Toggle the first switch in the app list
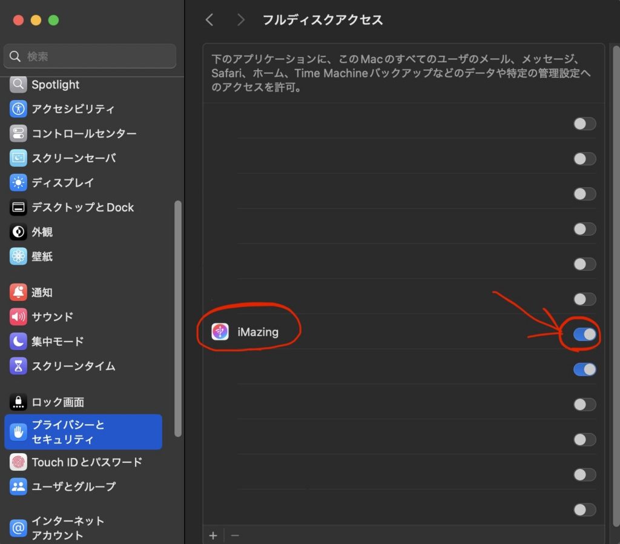Viewport: 620px width, 544px height. [x=584, y=124]
